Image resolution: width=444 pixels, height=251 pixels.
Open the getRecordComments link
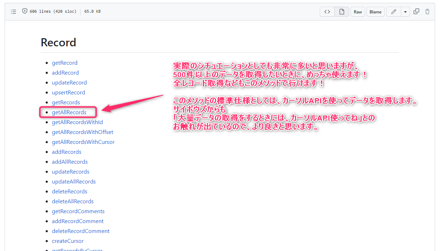[78, 211]
